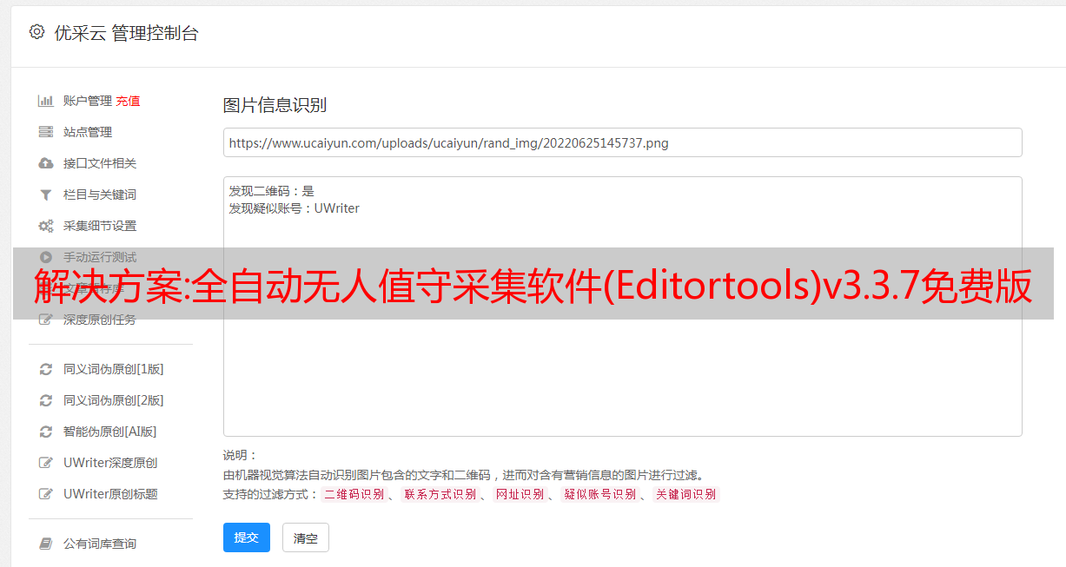Select UWriter原创标题 in the sidebar
This screenshot has width=1066, height=567.
tap(110, 494)
